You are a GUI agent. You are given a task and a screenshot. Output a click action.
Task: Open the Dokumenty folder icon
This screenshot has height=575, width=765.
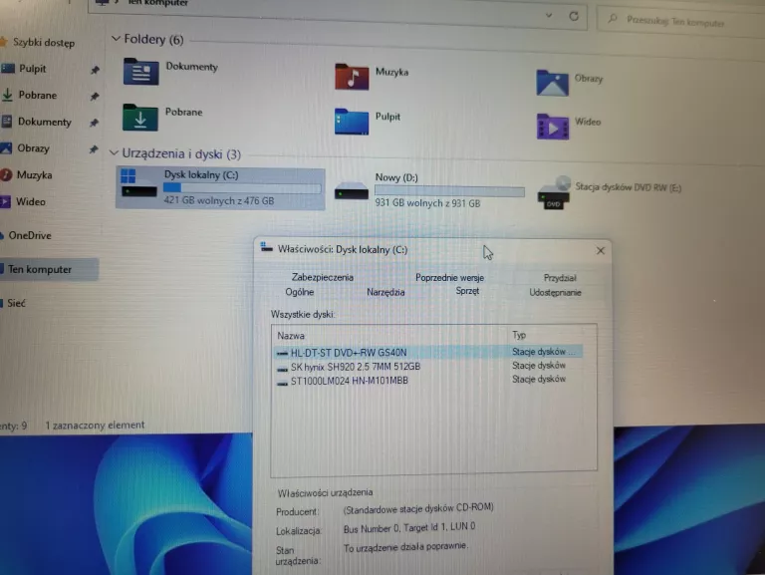coord(140,72)
